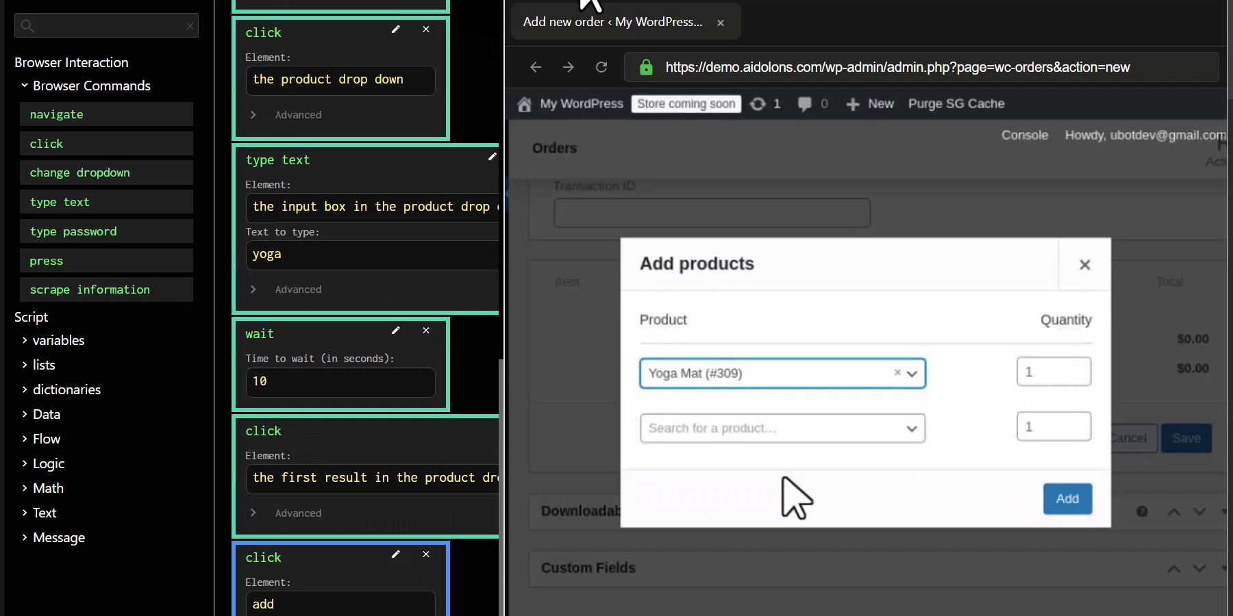Open the help question mark near Downloadable
The width and height of the screenshot is (1233, 616).
click(x=1141, y=511)
